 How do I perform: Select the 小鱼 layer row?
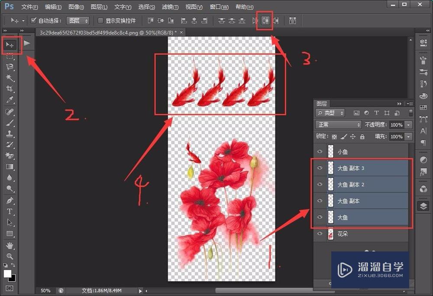click(x=361, y=151)
